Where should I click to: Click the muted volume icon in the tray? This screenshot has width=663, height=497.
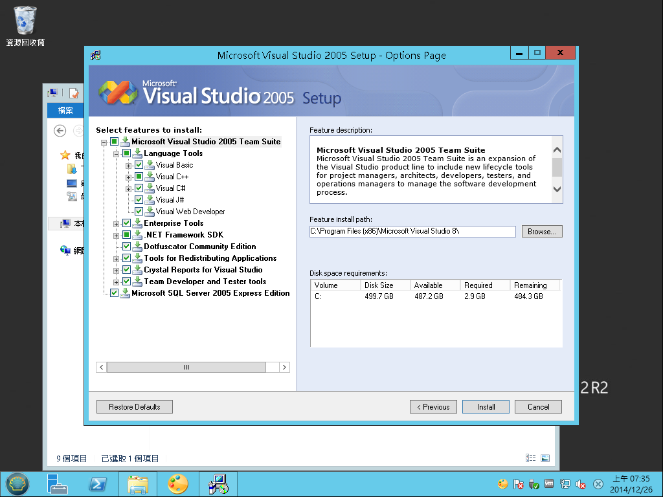coord(581,484)
